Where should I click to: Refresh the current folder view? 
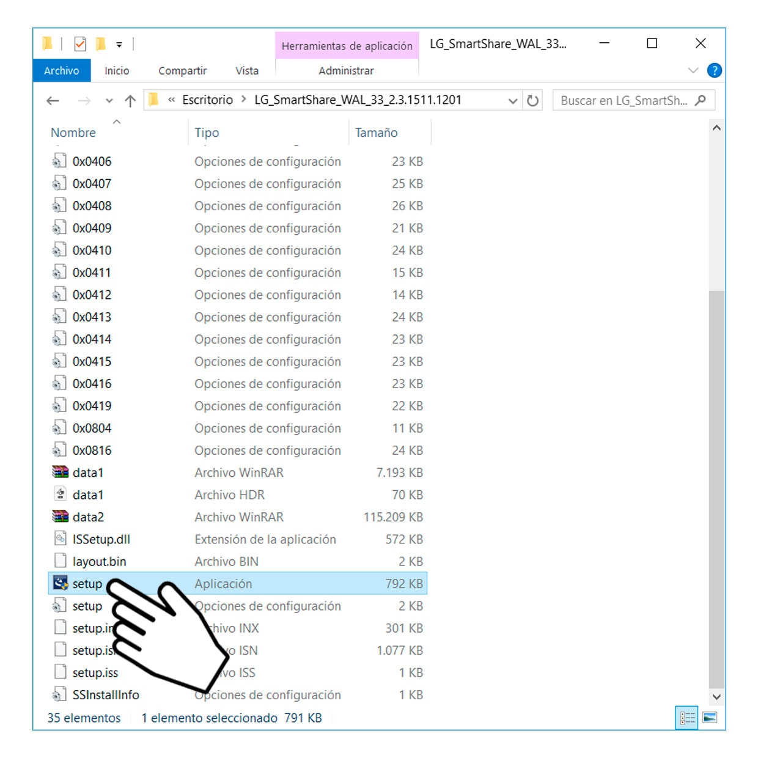(532, 100)
